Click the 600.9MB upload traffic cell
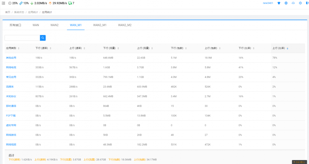This screenshot has height=164, width=309. (x=142, y=87)
